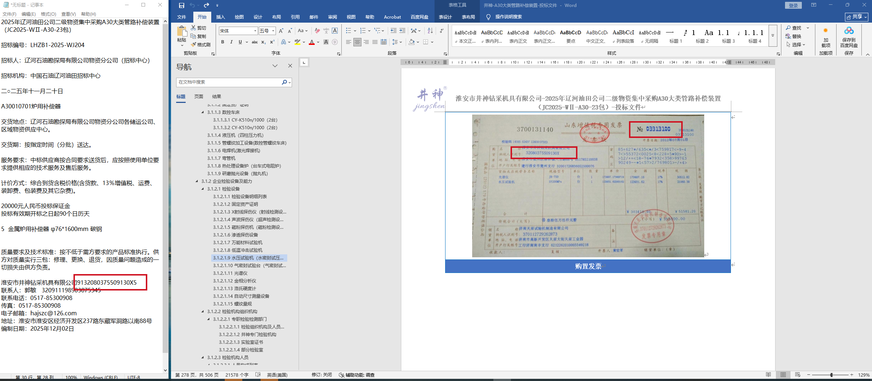Click the 替换 replace button
The height and width of the screenshot is (381, 872).
click(x=794, y=36)
